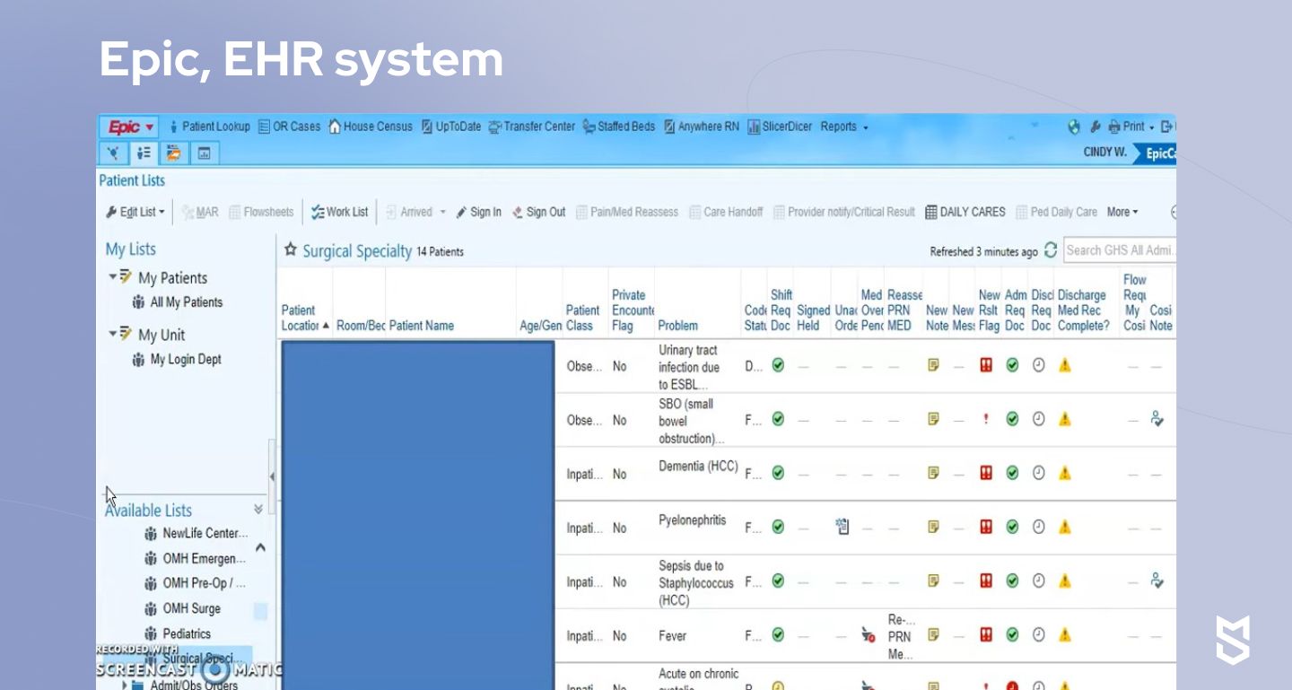Screen dimensions: 1292x690
Task: Open the Epic main menu dropdown
Action: pos(132,127)
